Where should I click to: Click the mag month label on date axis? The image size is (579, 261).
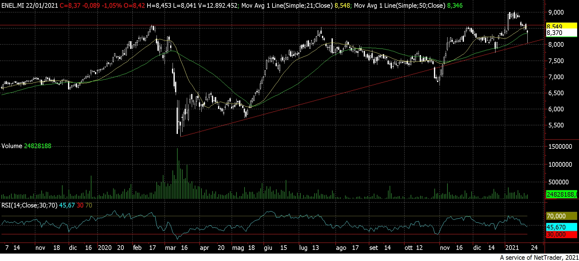click(238, 248)
